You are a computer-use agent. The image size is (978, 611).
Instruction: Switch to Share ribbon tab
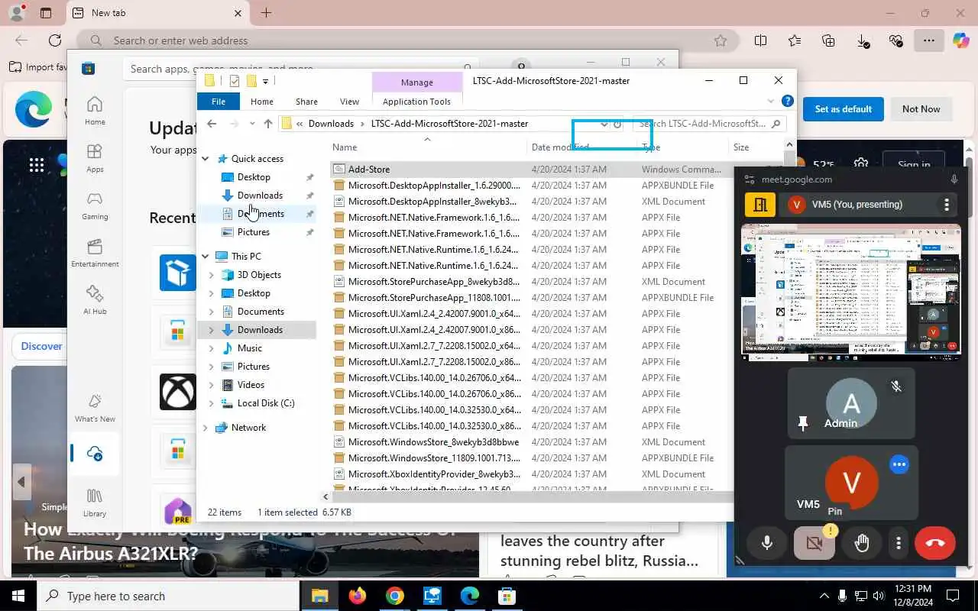click(306, 101)
